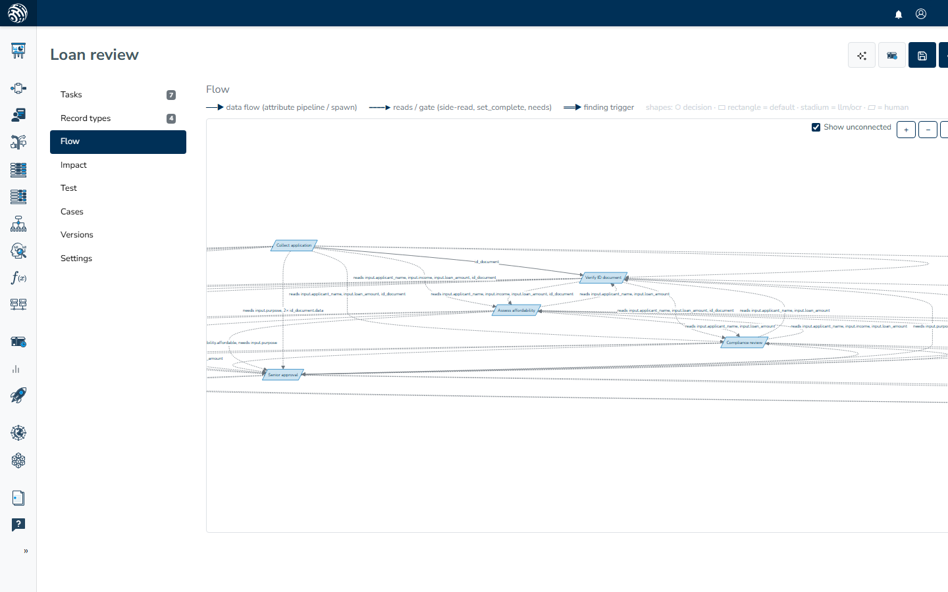Image resolution: width=948 pixels, height=592 pixels.
Task: Open the document page sidebar icon
Action: (18, 498)
